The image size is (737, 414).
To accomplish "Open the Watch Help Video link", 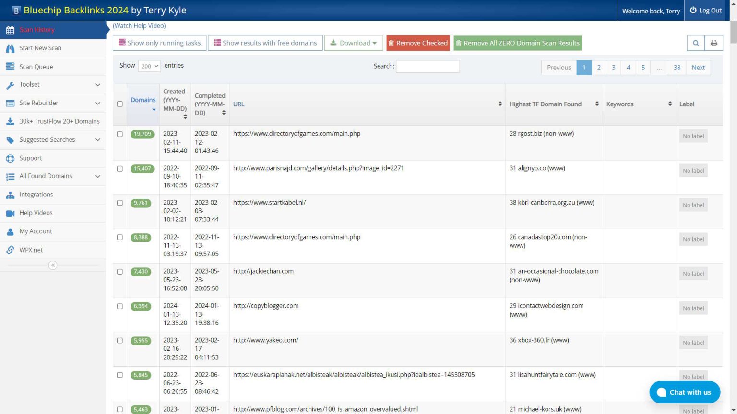I will (139, 26).
